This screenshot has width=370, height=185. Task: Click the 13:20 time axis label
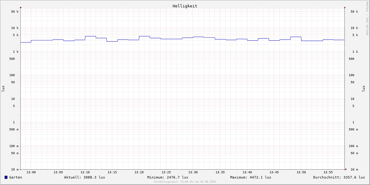tap(139, 172)
